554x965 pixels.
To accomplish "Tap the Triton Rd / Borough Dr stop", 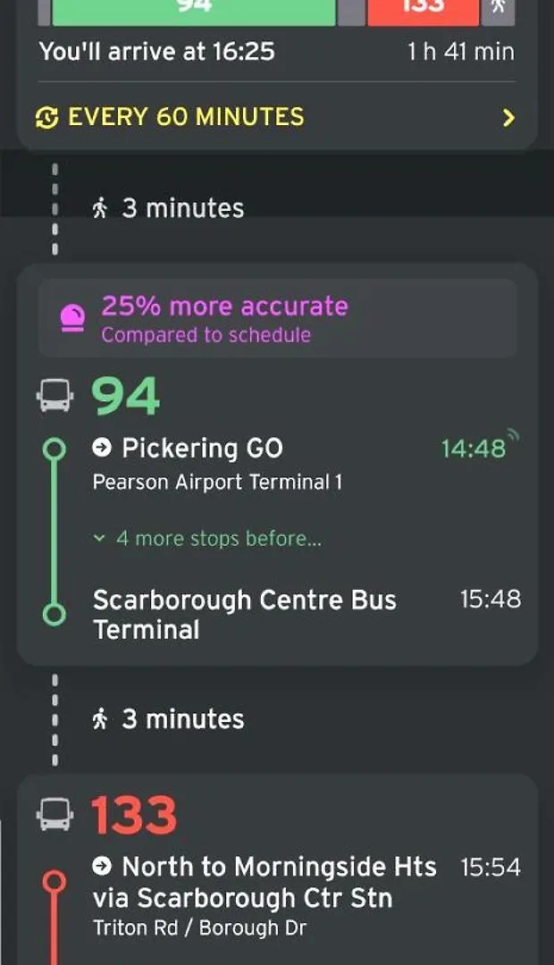I will pos(199,928).
